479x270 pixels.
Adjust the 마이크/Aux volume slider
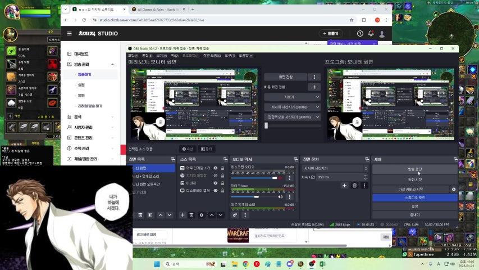pos(257,197)
